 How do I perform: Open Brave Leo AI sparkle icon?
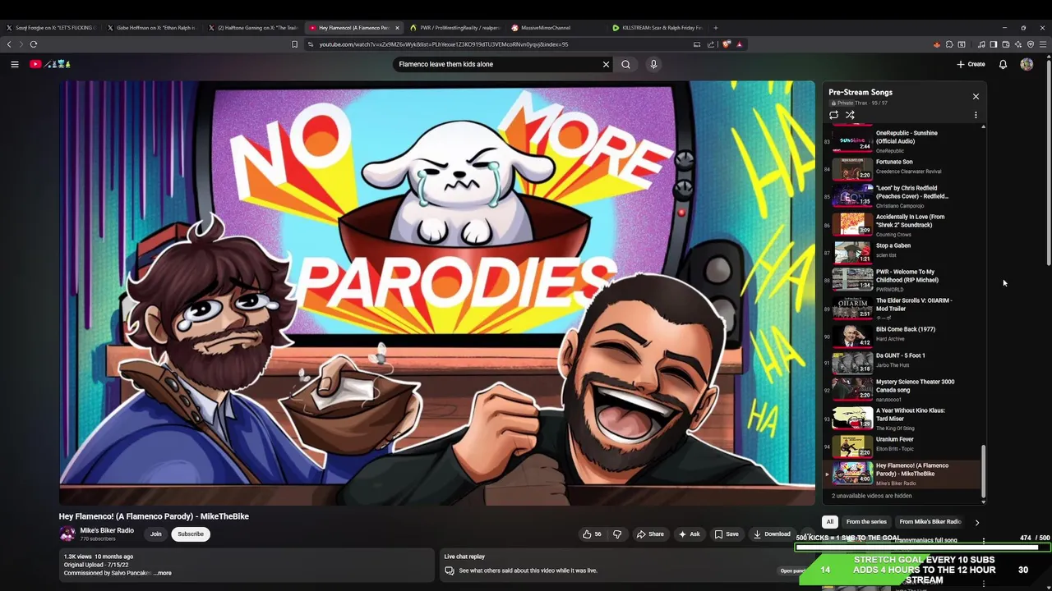point(1017,44)
